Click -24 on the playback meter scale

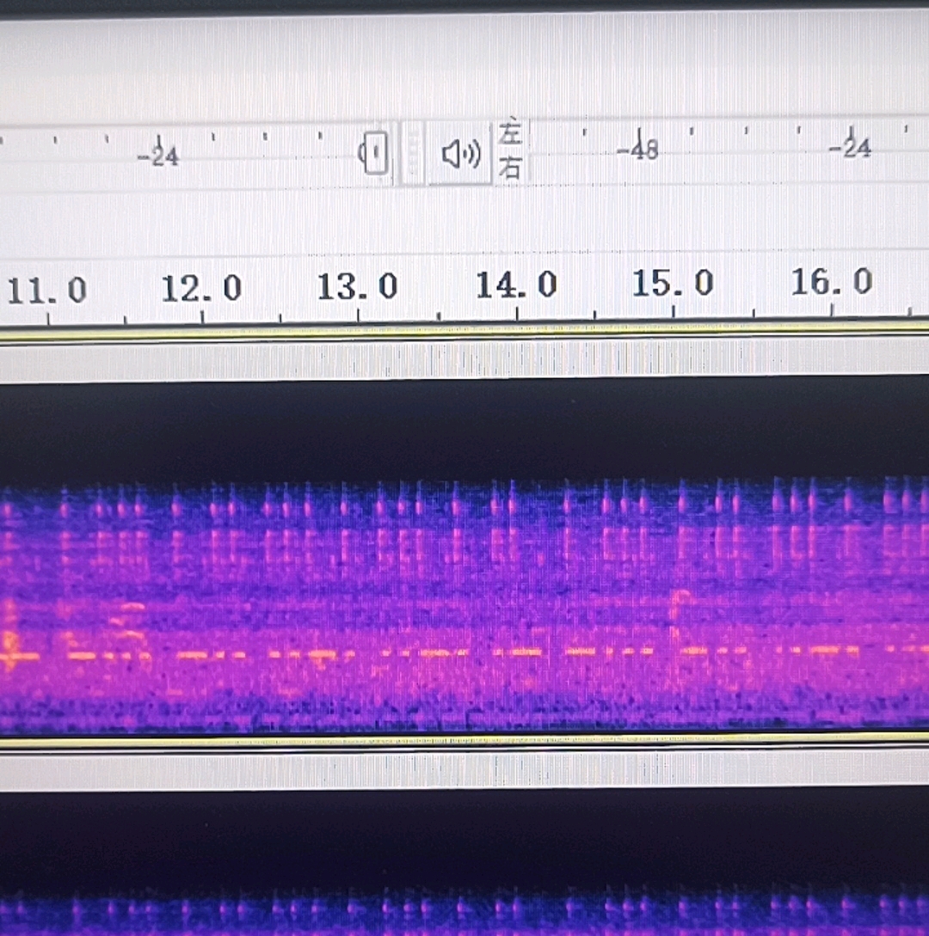850,147
